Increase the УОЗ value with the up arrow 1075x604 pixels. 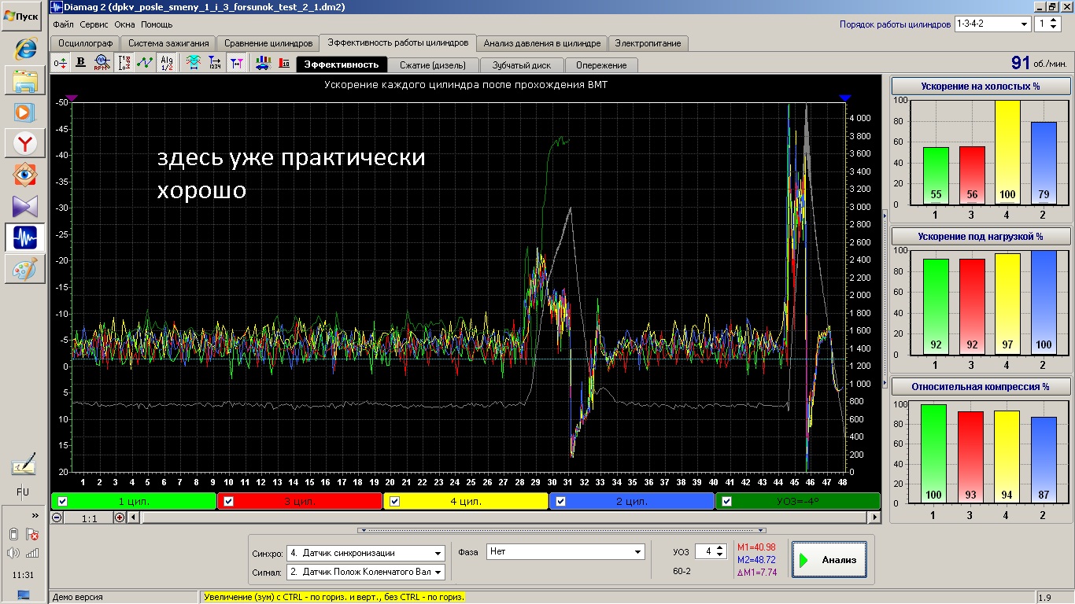[720, 548]
